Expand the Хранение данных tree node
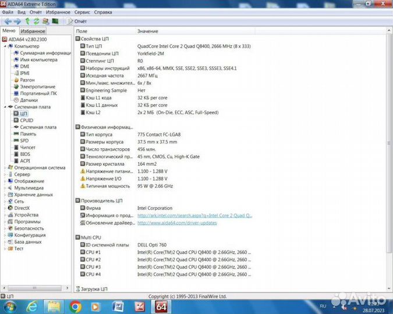Screen dimensions: 393x314 pos(5,195)
